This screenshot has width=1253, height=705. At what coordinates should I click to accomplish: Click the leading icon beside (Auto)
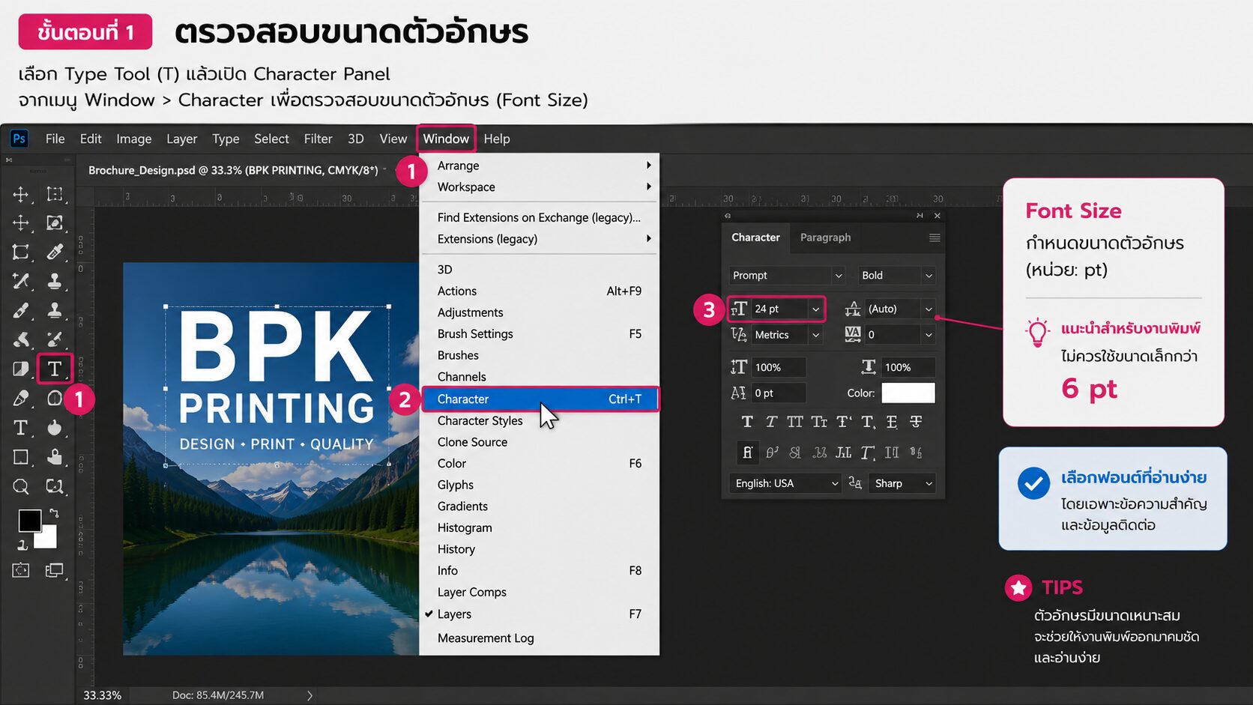point(852,309)
